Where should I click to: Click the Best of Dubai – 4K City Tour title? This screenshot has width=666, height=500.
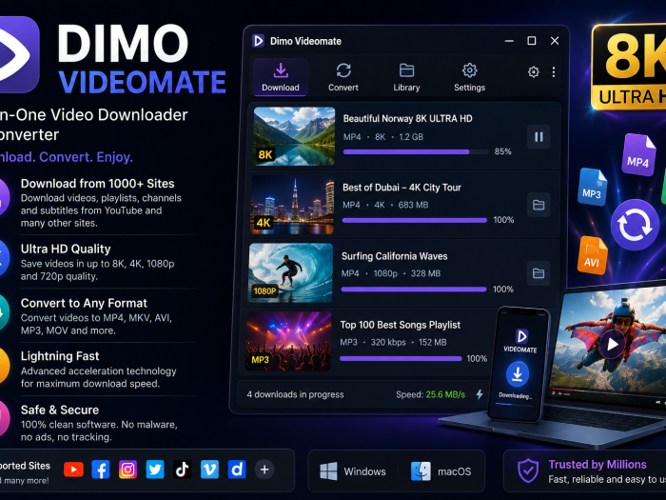[402, 188]
